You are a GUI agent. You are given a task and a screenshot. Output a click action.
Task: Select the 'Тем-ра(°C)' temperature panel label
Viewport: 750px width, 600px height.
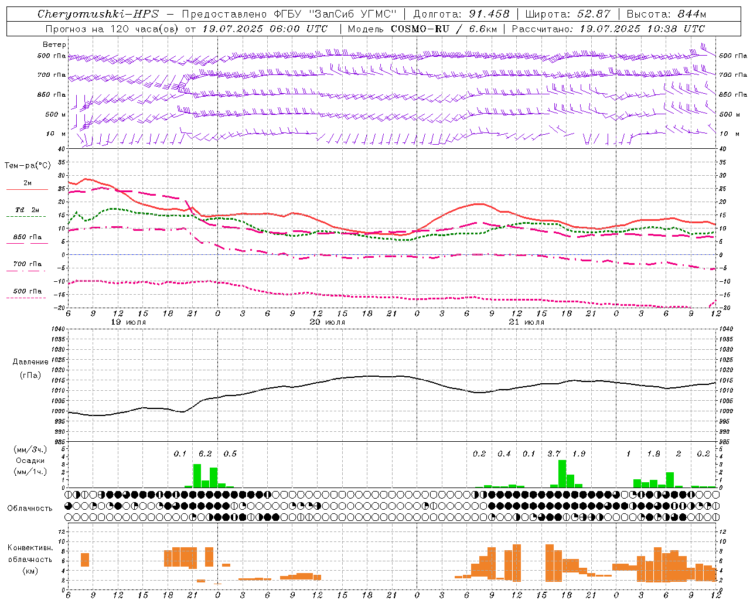[28, 166]
